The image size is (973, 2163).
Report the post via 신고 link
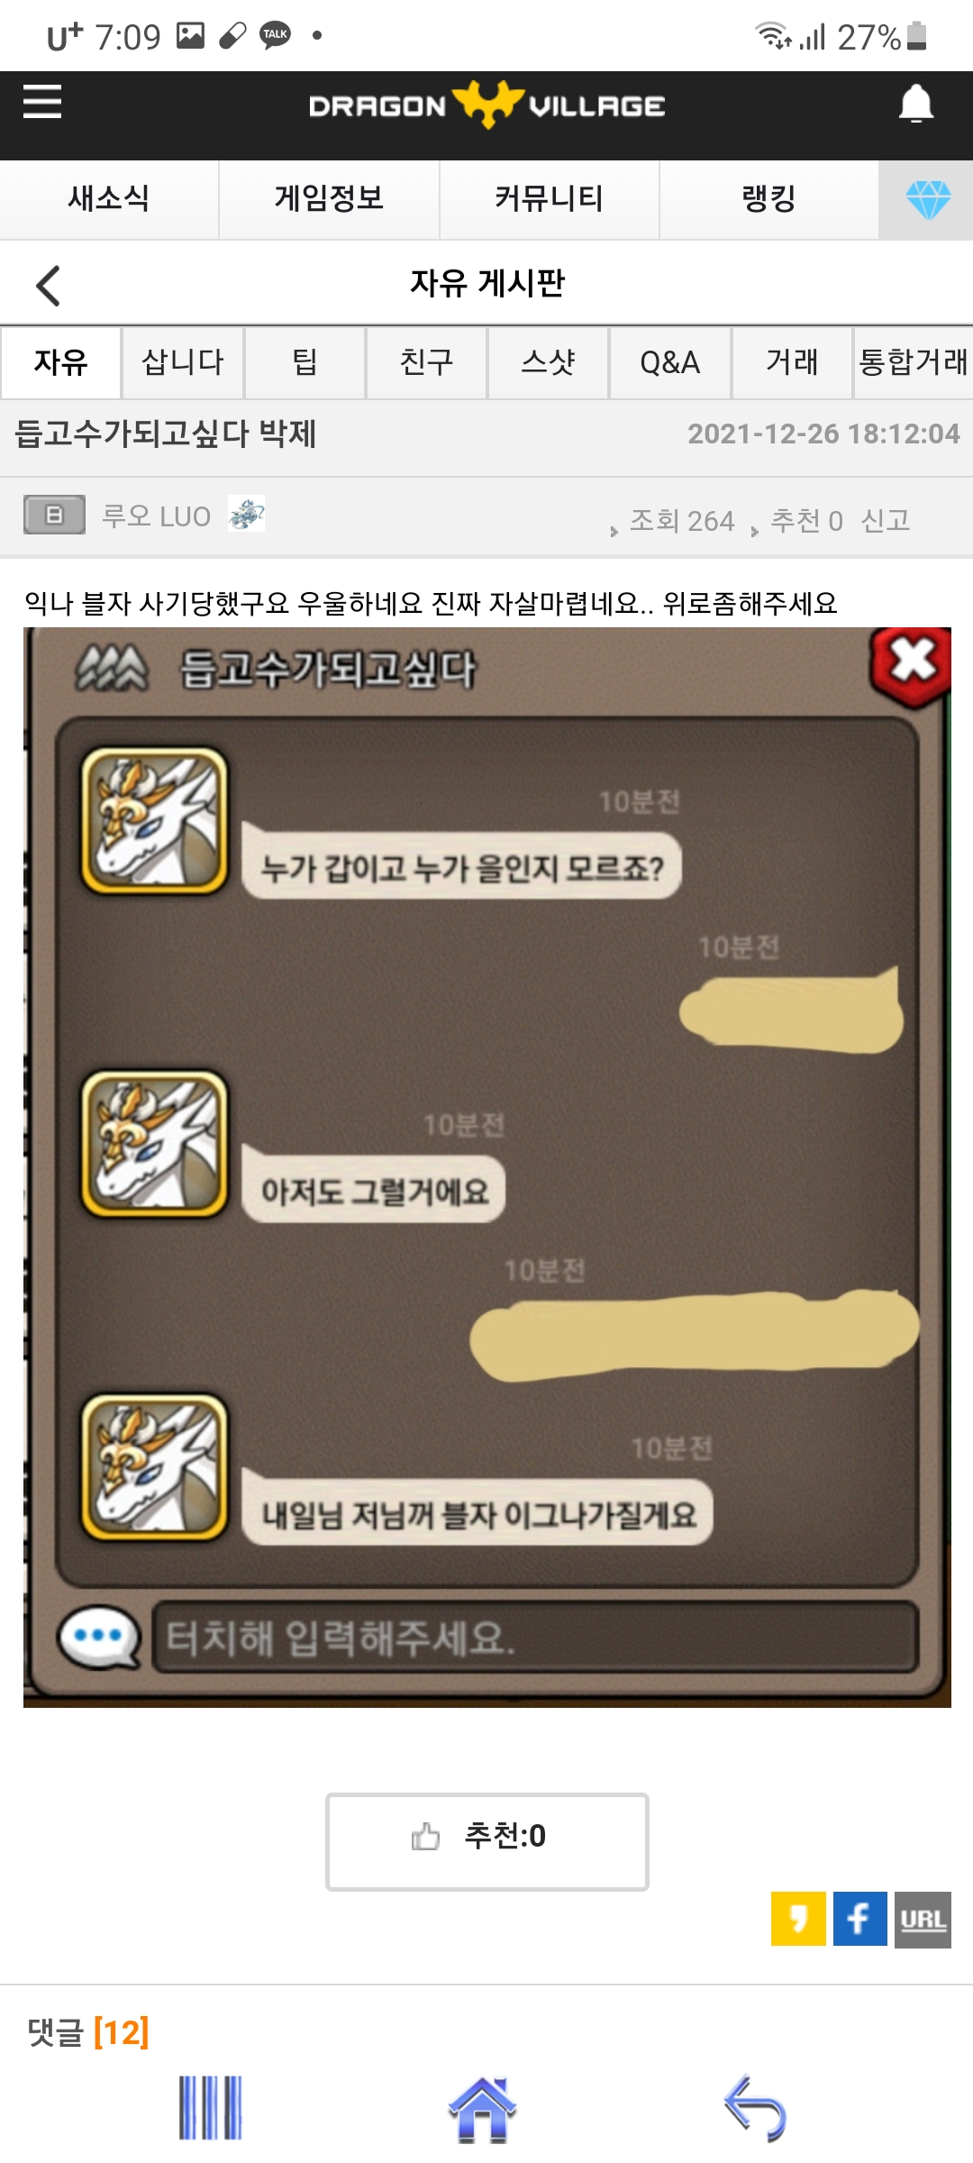click(886, 520)
